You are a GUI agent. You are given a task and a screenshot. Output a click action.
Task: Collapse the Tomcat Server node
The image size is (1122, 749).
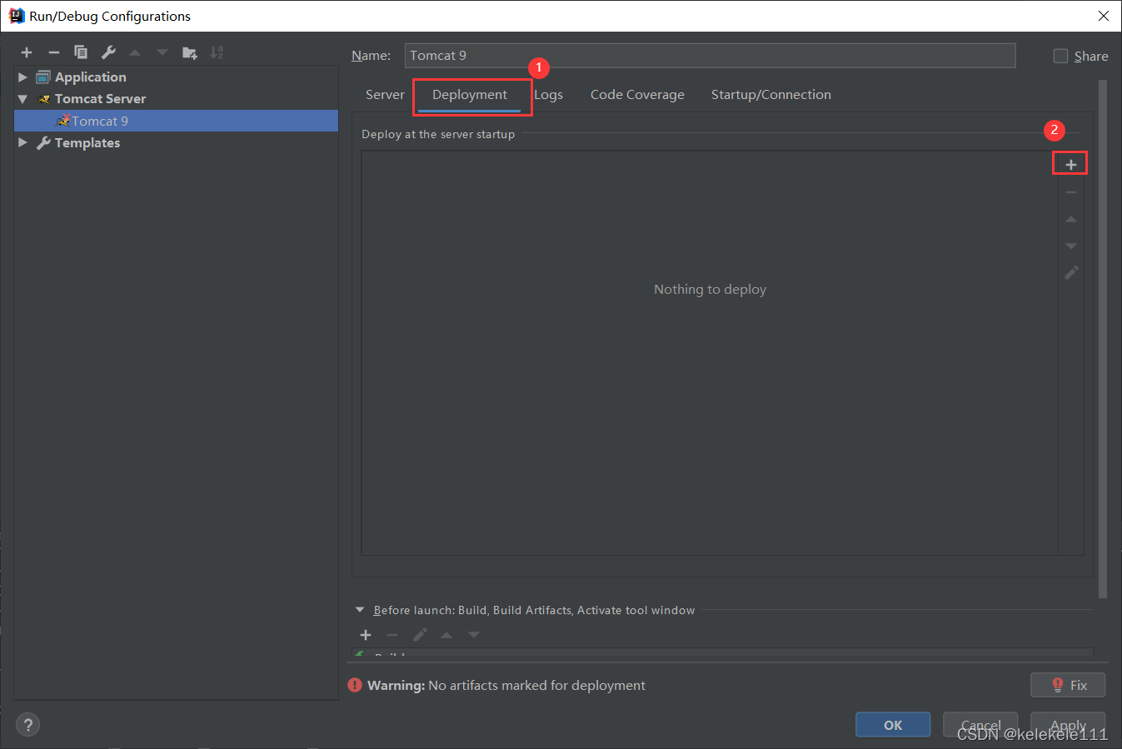click(22, 99)
